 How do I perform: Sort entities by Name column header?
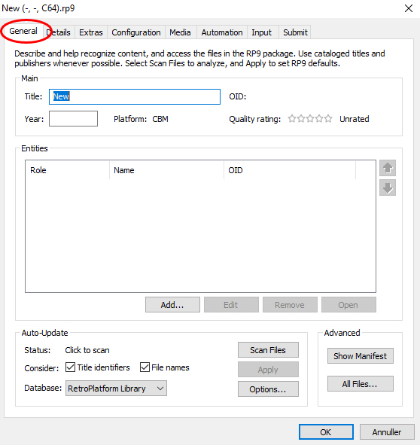166,170
